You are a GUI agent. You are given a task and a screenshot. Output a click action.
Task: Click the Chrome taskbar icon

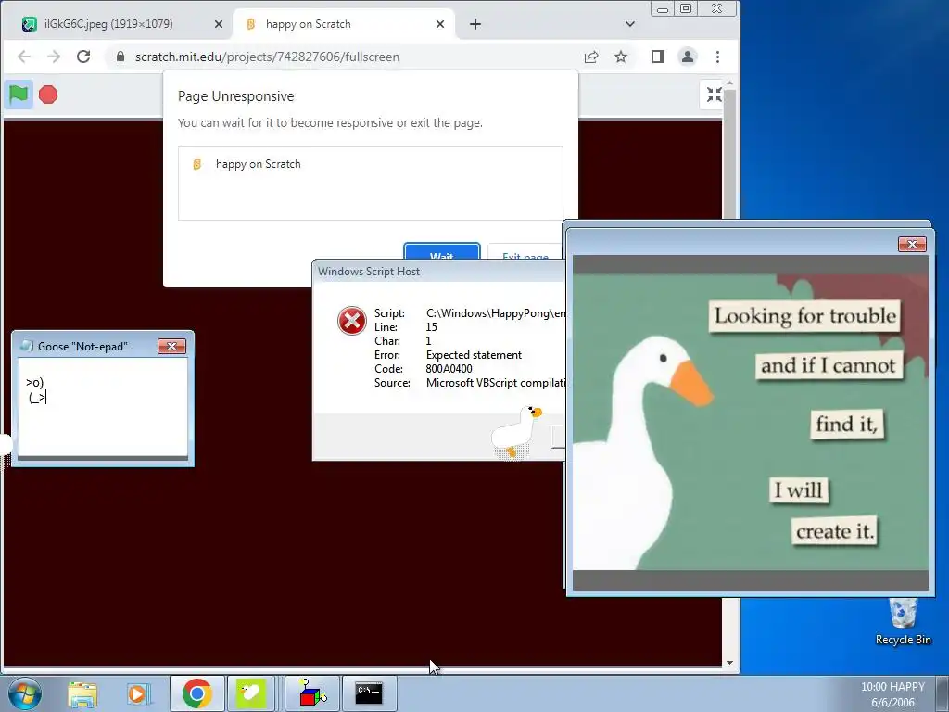196,693
